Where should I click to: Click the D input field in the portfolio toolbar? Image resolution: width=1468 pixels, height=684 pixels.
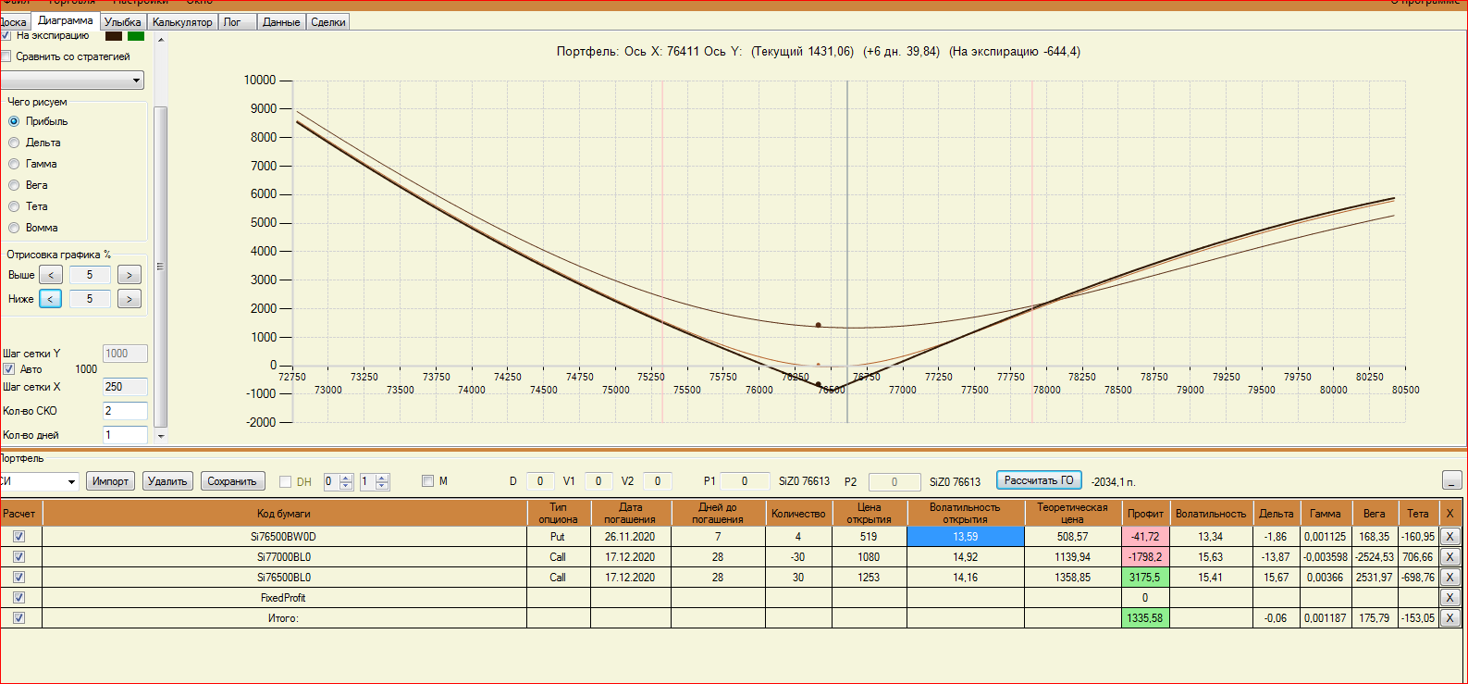click(540, 481)
